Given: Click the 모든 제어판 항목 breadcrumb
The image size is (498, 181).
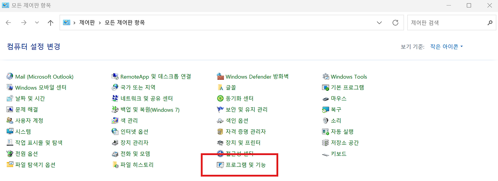Looking at the screenshot, I should pos(124,23).
